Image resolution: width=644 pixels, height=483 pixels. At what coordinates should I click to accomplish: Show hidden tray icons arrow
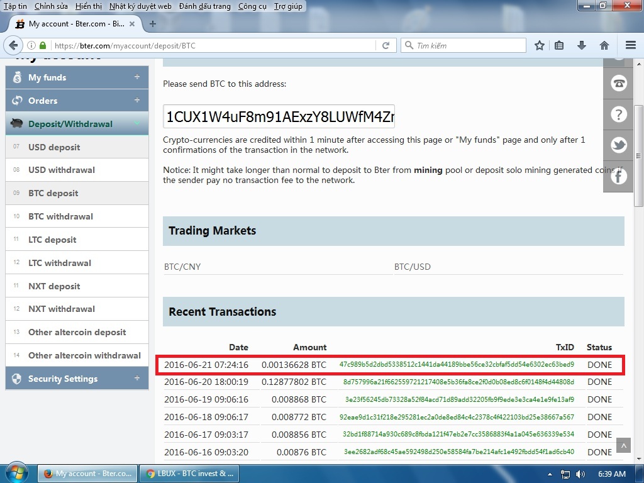(x=550, y=474)
